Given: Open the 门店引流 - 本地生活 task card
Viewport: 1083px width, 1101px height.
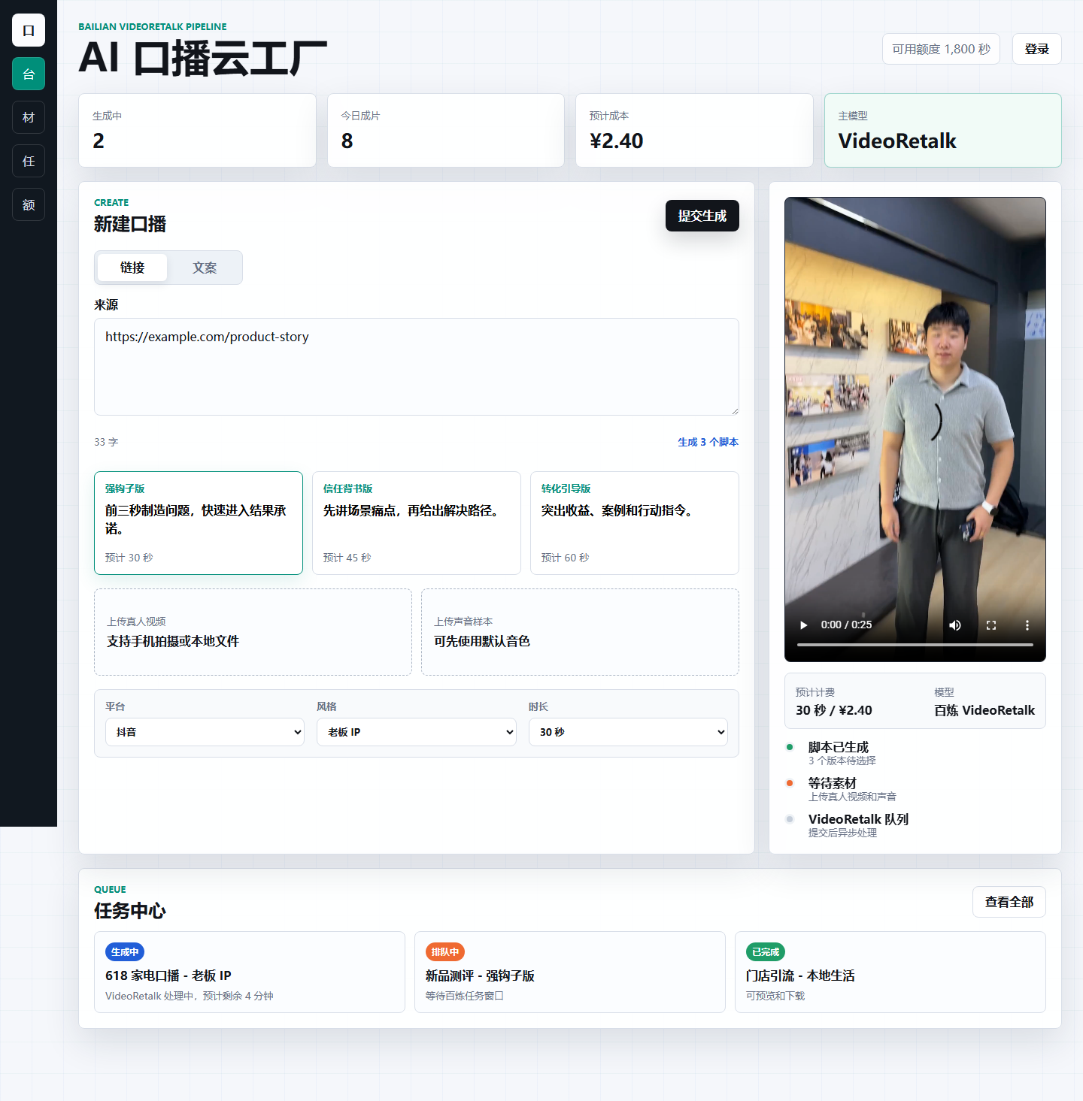Looking at the screenshot, I should [890, 972].
